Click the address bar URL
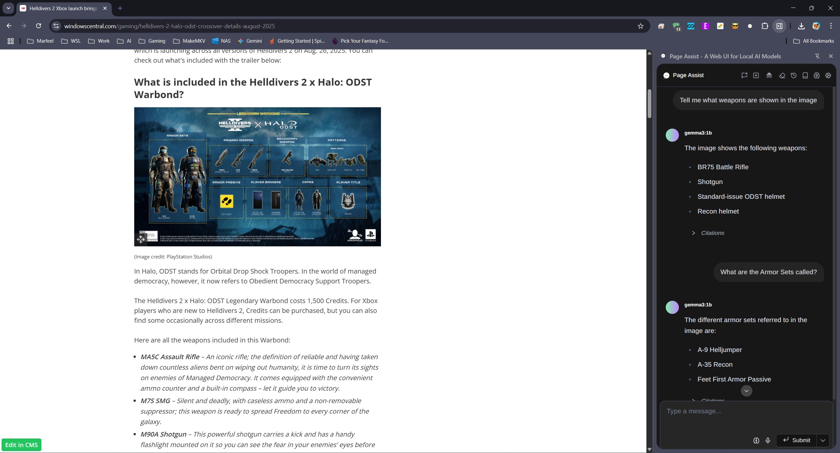Screen dimensions: 840x453 169,26
